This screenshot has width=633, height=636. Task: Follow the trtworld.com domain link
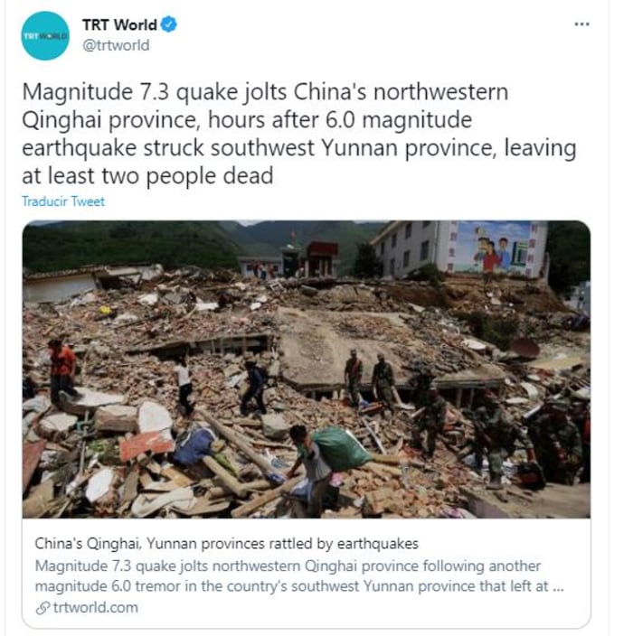pos(96,608)
